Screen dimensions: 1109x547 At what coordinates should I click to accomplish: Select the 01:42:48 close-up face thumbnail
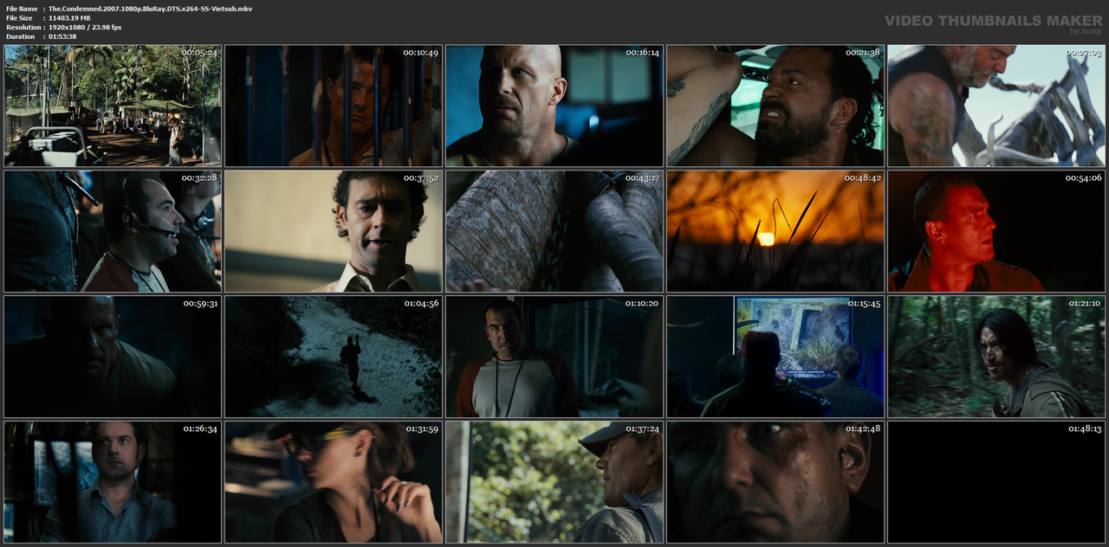(x=775, y=482)
